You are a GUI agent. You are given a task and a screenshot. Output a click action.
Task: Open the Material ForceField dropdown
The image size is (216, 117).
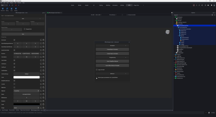pos(27,91)
